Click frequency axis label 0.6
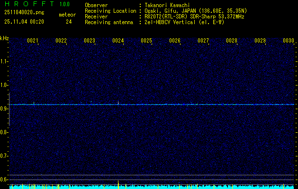298x189 pixels. 3,180
